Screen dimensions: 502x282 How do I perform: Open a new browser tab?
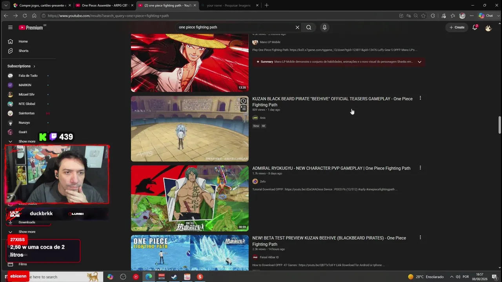pyautogui.click(x=267, y=5)
